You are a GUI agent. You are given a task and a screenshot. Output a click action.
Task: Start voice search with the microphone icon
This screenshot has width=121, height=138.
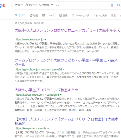pyautogui.click(x=112, y=5)
